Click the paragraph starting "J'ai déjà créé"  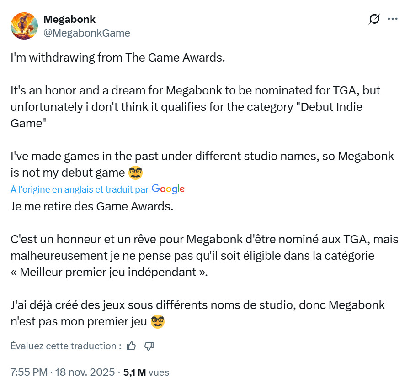197,313
